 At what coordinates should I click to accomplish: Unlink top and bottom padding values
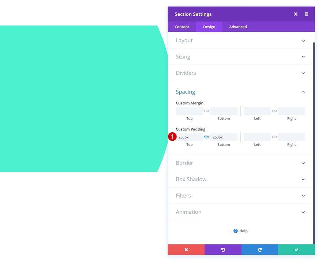point(206,136)
